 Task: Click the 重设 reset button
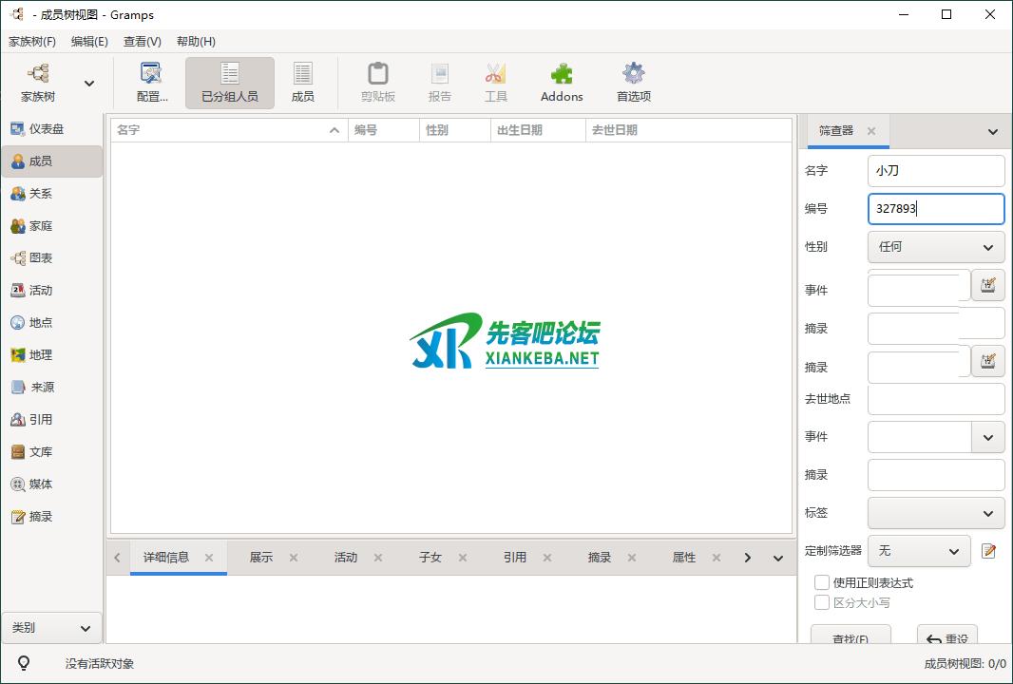point(947,638)
